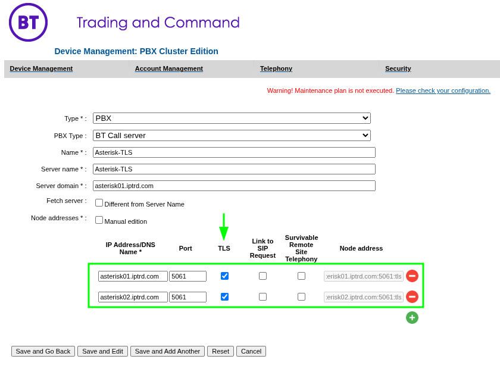Click the 'Device Management: PBX Cluster Edition' heading
Image resolution: width=500 pixels, height=378 pixels.
click(x=136, y=51)
